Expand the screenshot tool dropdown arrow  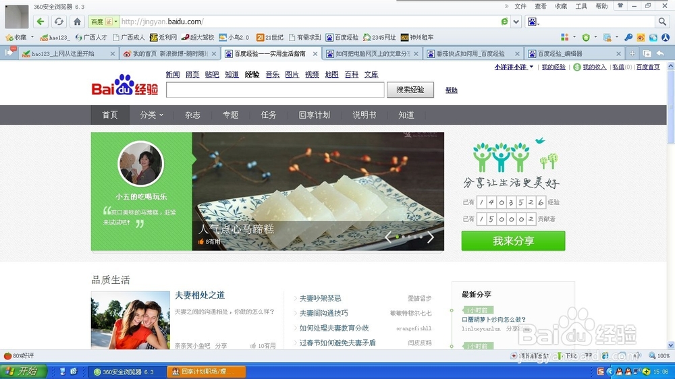click(x=616, y=37)
